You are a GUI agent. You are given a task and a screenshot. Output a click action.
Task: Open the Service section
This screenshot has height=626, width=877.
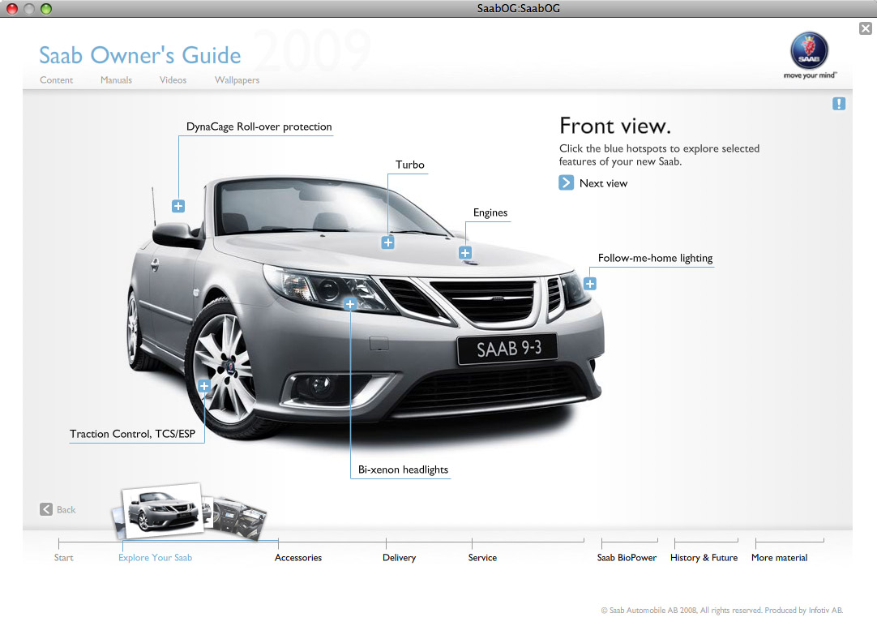[x=483, y=558]
